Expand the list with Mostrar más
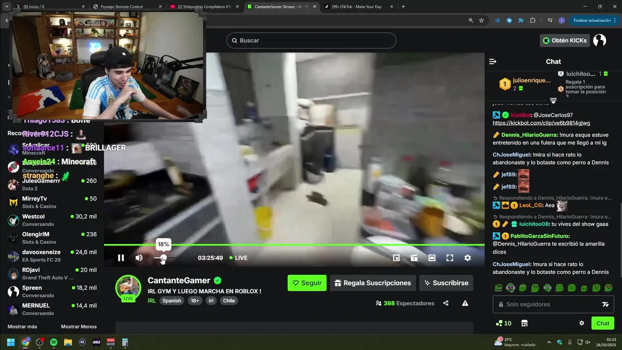Image resolution: width=622 pixels, height=350 pixels. [22, 327]
